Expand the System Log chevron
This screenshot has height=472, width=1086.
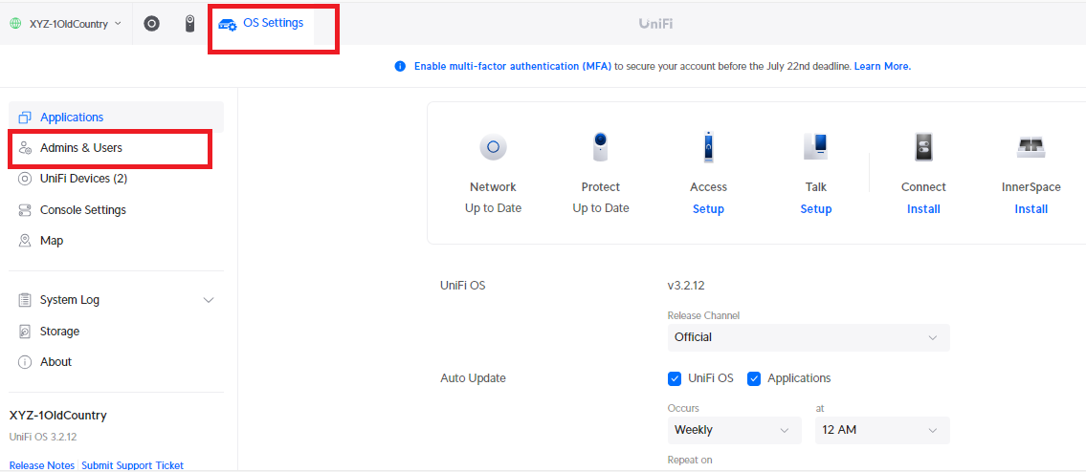pos(209,300)
